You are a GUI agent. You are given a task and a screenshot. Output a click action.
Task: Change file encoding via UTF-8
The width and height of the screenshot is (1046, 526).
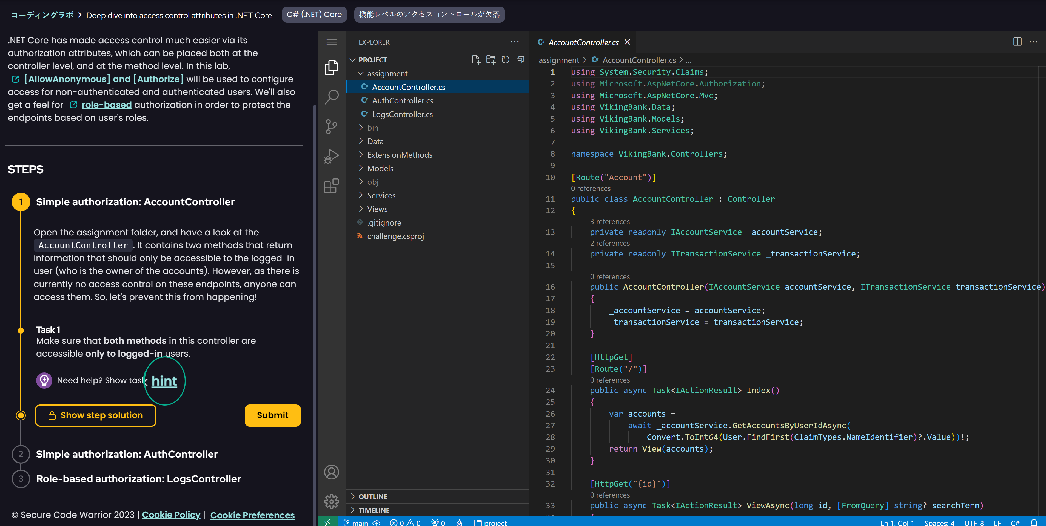click(x=974, y=522)
